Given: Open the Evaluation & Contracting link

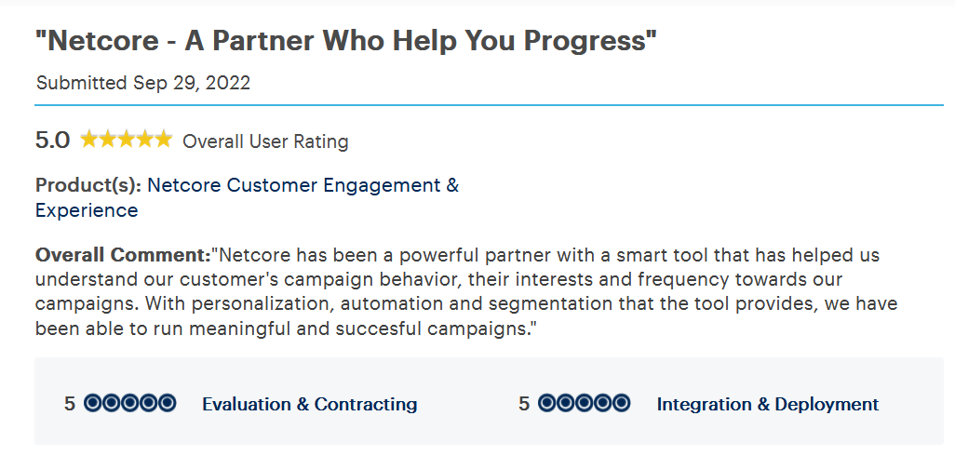Looking at the screenshot, I should coord(309,404).
